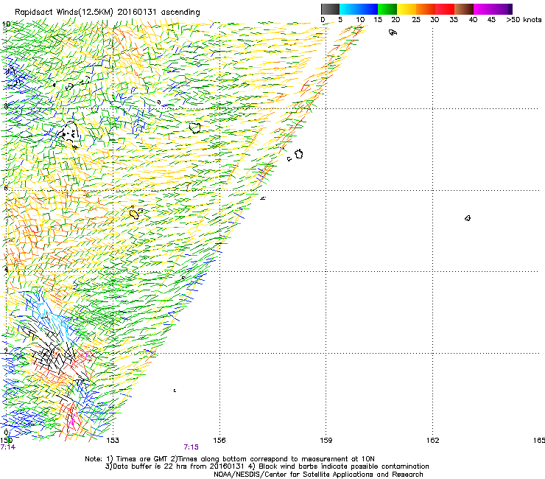
Task: Click the note line '3)Data buffer is 22 hrs'
Action: [x=267, y=466]
